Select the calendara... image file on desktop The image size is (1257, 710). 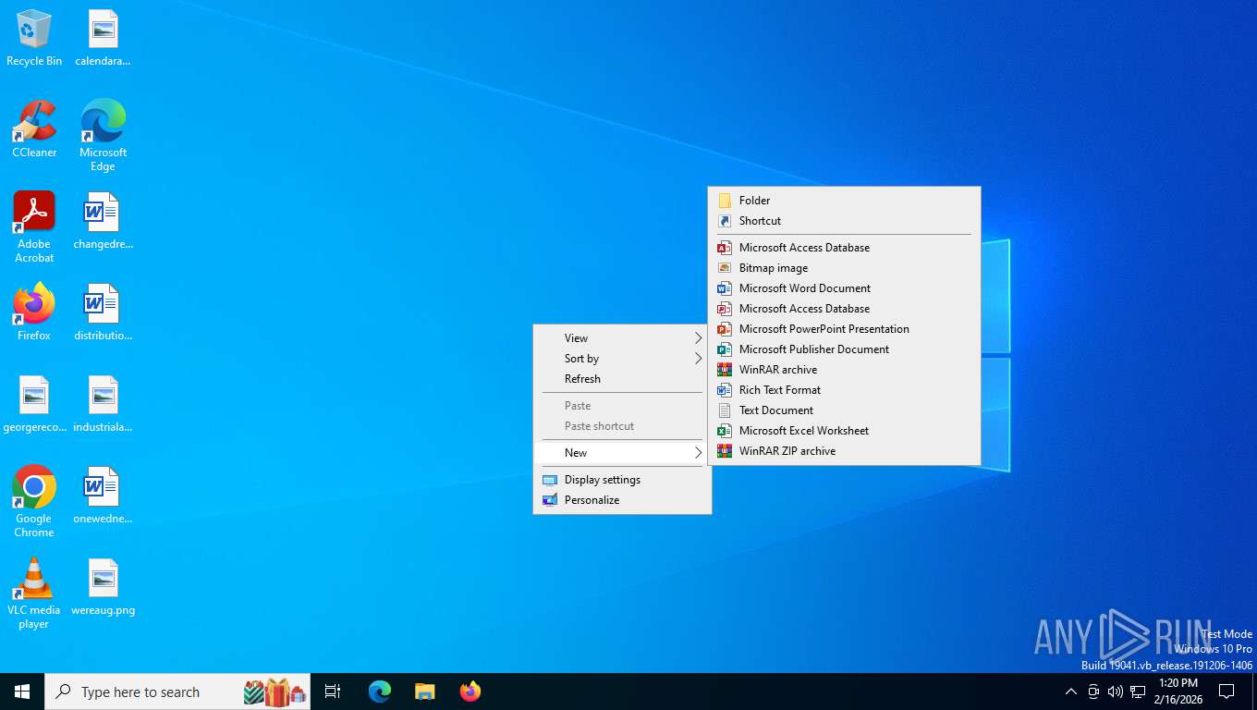(x=103, y=38)
